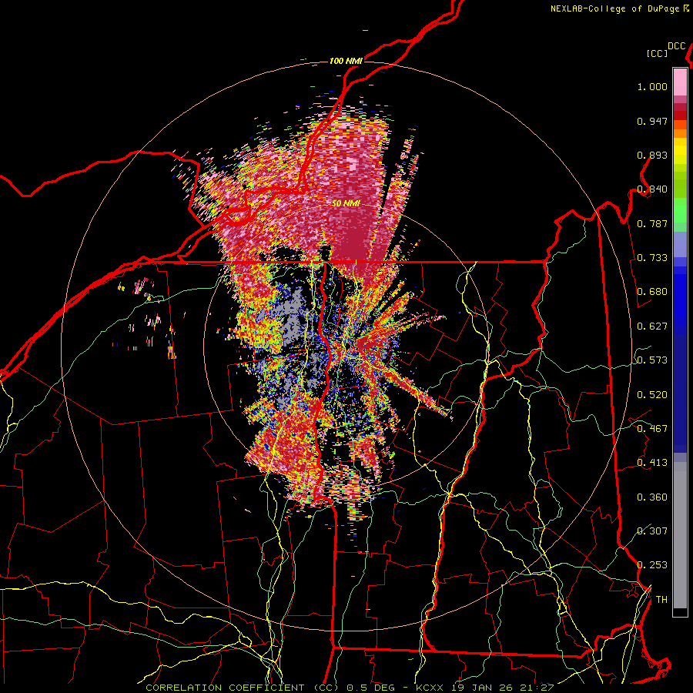Click the 0.733 legend value
Screen dimensions: 693x693
click(652, 258)
